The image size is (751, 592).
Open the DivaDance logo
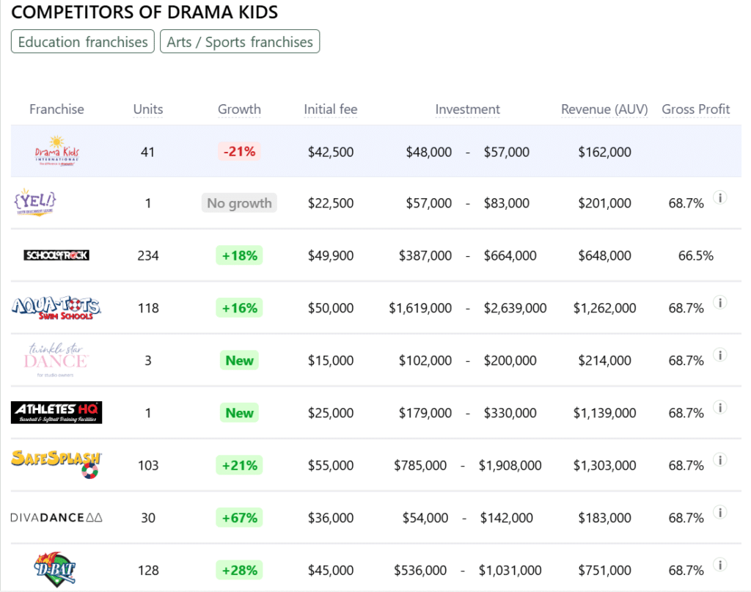[56, 517]
